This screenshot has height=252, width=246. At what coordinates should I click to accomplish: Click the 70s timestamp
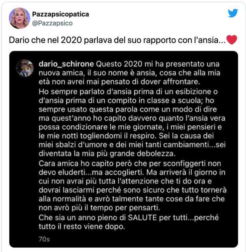point(44,239)
